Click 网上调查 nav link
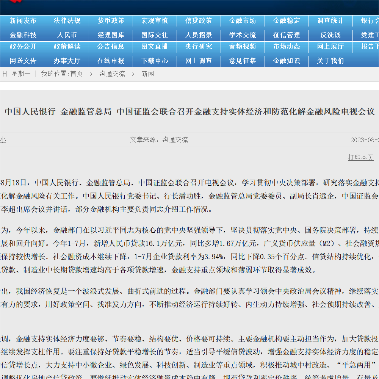379x379 pixels. coord(199,61)
